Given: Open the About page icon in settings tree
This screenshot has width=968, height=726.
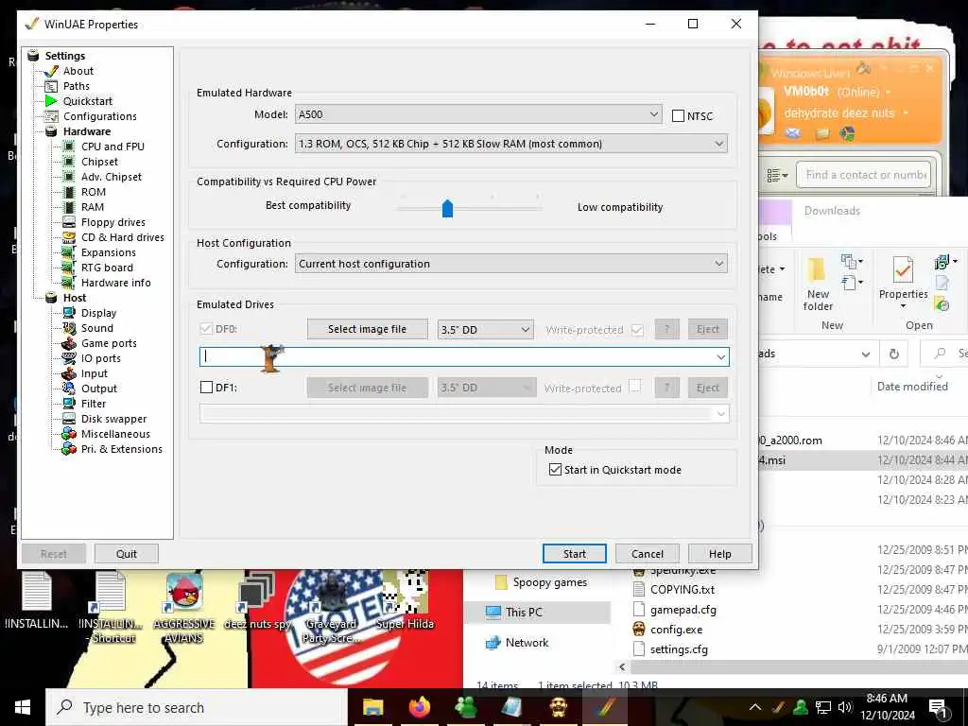Looking at the screenshot, I should pos(52,71).
